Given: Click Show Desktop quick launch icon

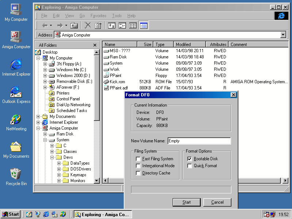Looking at the screenshot, I should [29, 214].
